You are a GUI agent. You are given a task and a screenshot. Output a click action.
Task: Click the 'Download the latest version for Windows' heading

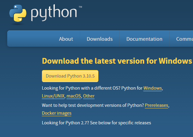(x=117, y=61)
